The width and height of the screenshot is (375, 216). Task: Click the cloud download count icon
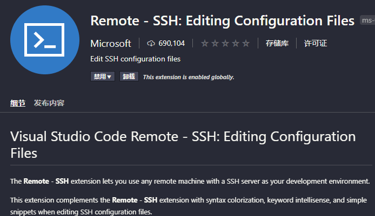coord(151,44)
